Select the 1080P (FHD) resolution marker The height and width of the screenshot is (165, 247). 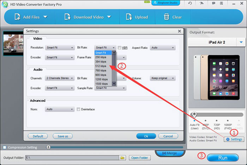[228, 121]
